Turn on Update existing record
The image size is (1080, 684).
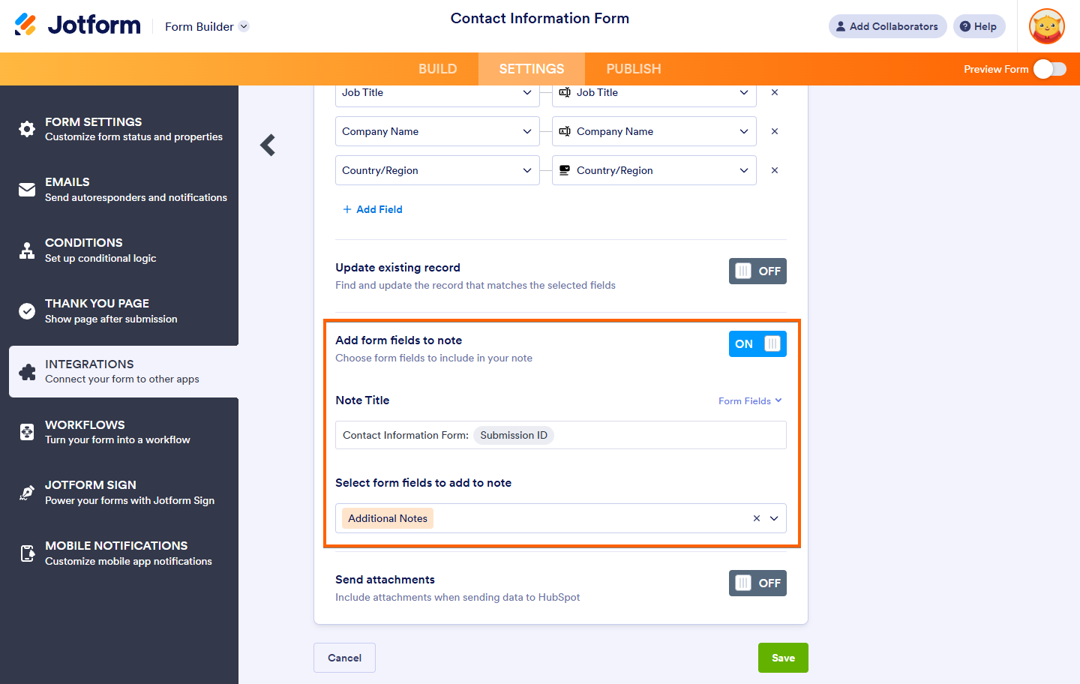(x=757, y=271)
